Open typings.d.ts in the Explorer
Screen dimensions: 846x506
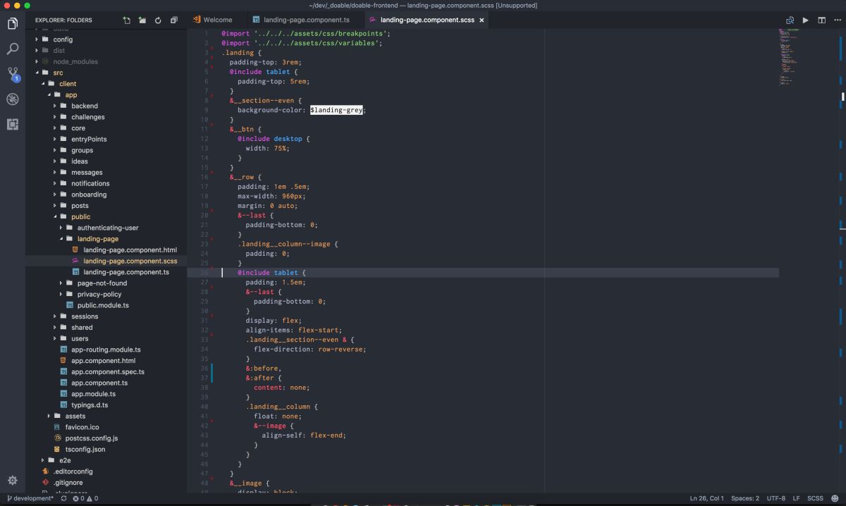pyautogui.click(x=90, y=405)
